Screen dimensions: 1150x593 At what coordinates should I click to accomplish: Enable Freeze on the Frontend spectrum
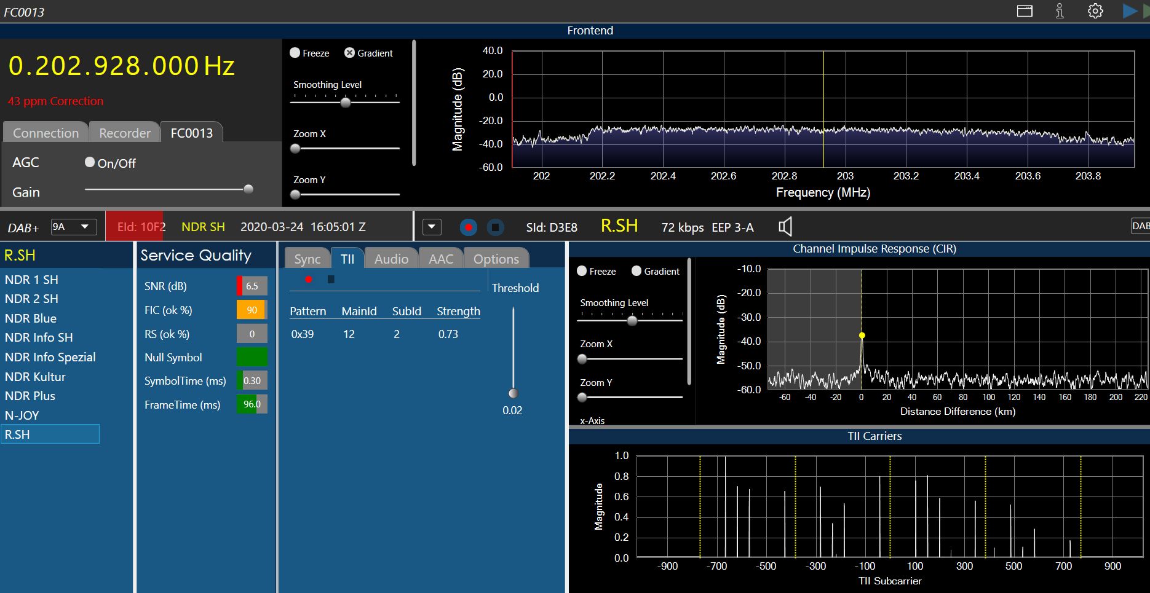295,53
